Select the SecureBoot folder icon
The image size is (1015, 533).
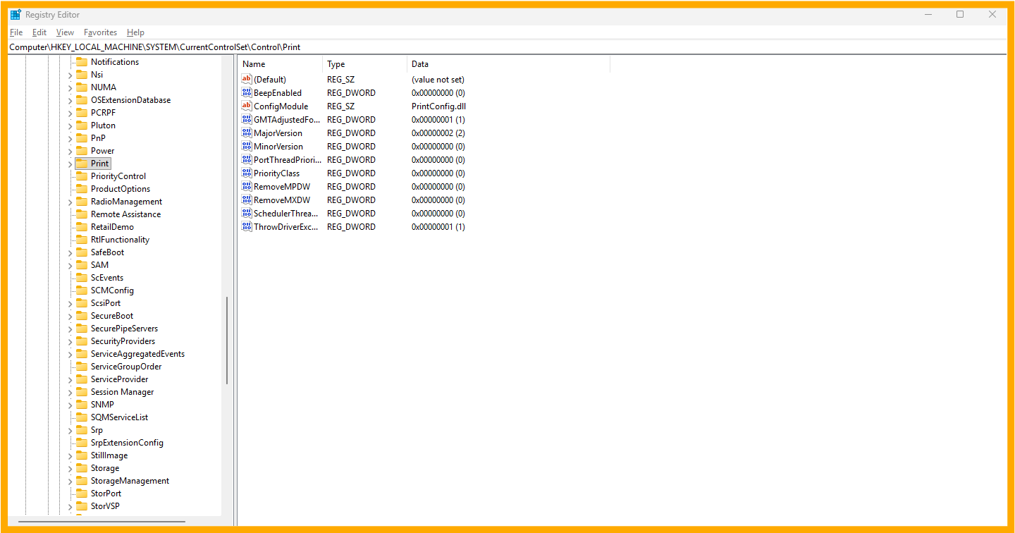82,316
